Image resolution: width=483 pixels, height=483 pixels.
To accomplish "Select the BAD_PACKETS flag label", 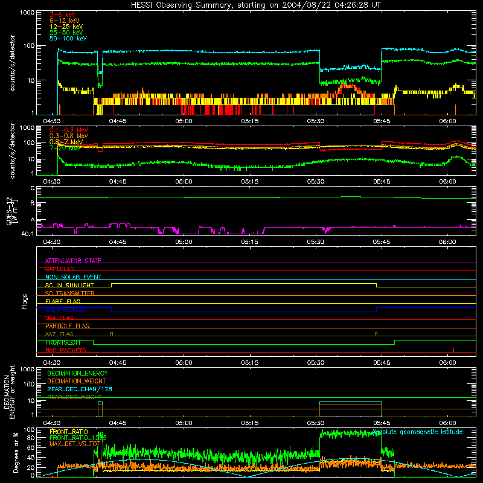I will click(66, 351).
